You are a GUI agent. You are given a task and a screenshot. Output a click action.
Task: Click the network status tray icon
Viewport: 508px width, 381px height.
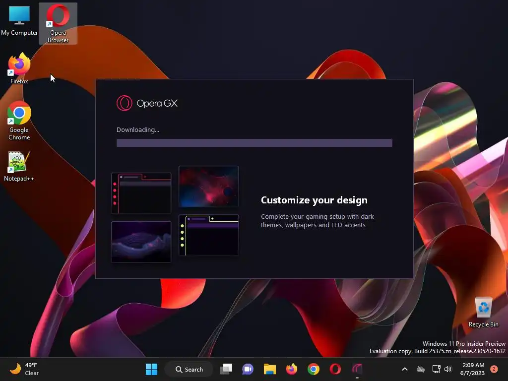[437, 369]
